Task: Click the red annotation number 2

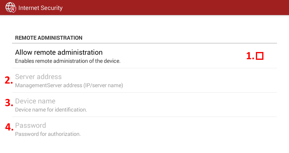Action: [x=9, y=80]
